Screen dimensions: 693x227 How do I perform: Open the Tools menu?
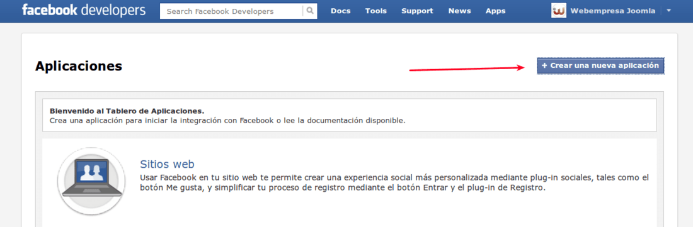[x=375, y=11]
